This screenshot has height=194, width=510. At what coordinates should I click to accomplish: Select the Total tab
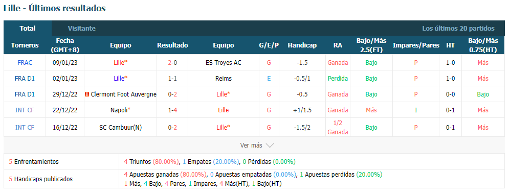28,28
